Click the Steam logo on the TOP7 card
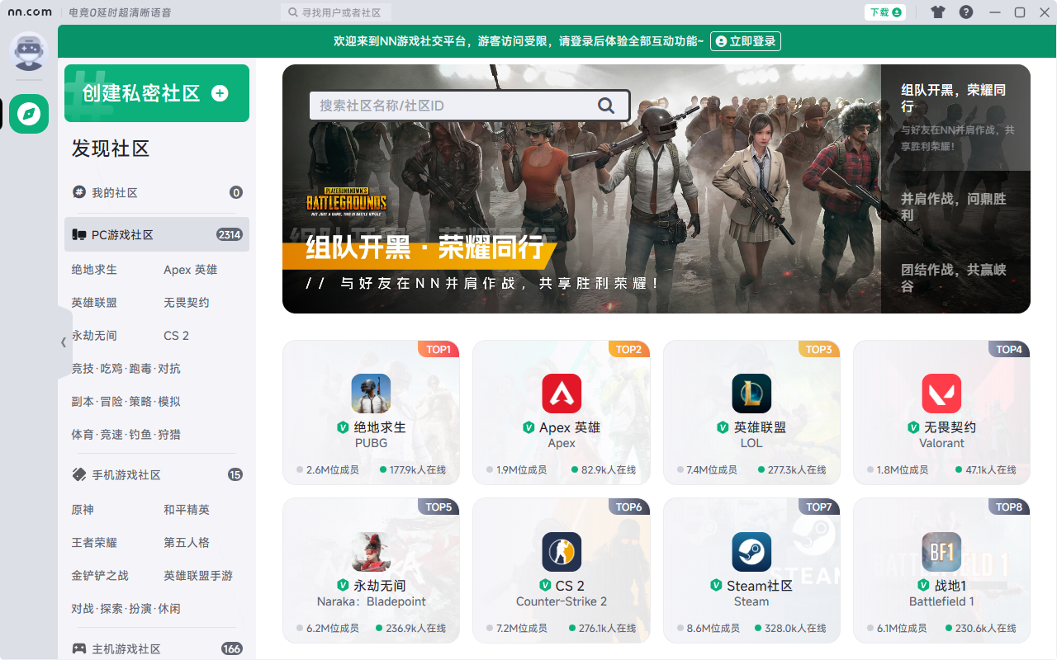 click(751, 551)
